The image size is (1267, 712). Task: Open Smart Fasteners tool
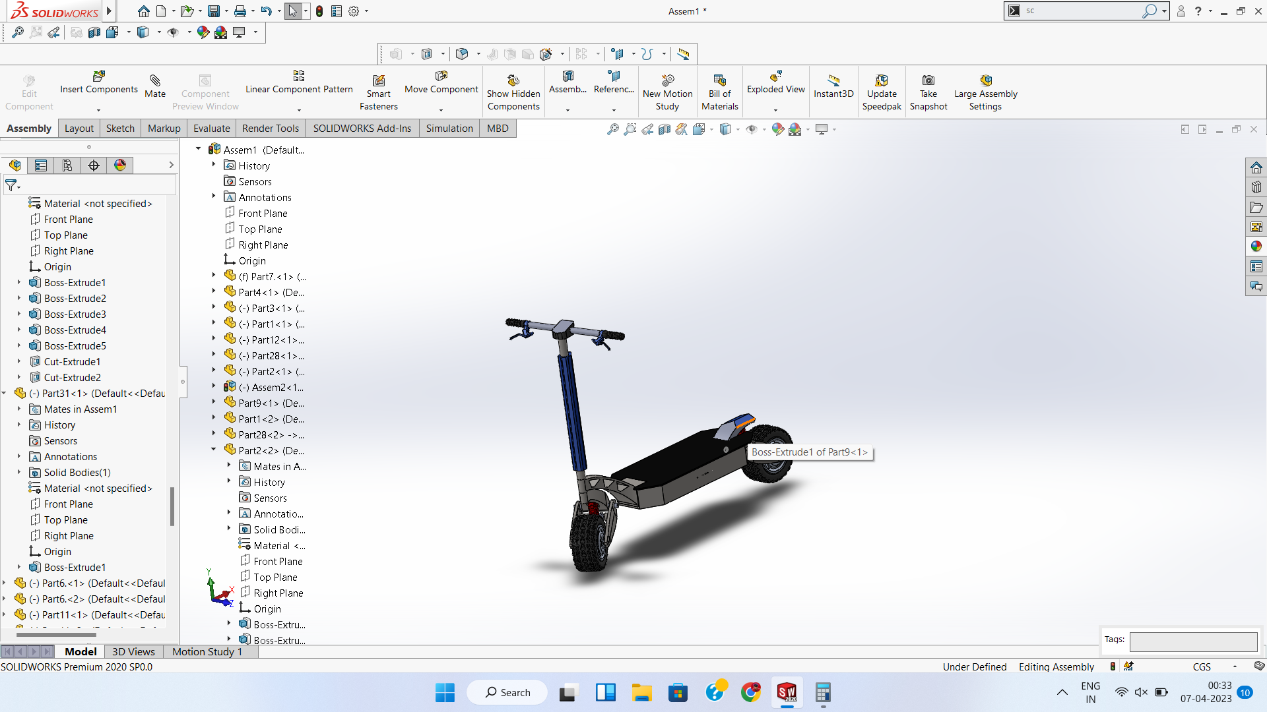coord(378,81)
